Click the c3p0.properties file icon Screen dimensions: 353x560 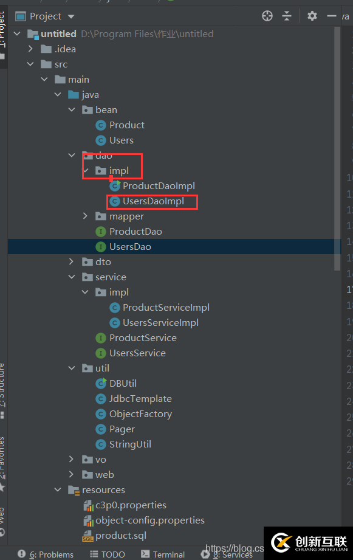coord(88,505)
